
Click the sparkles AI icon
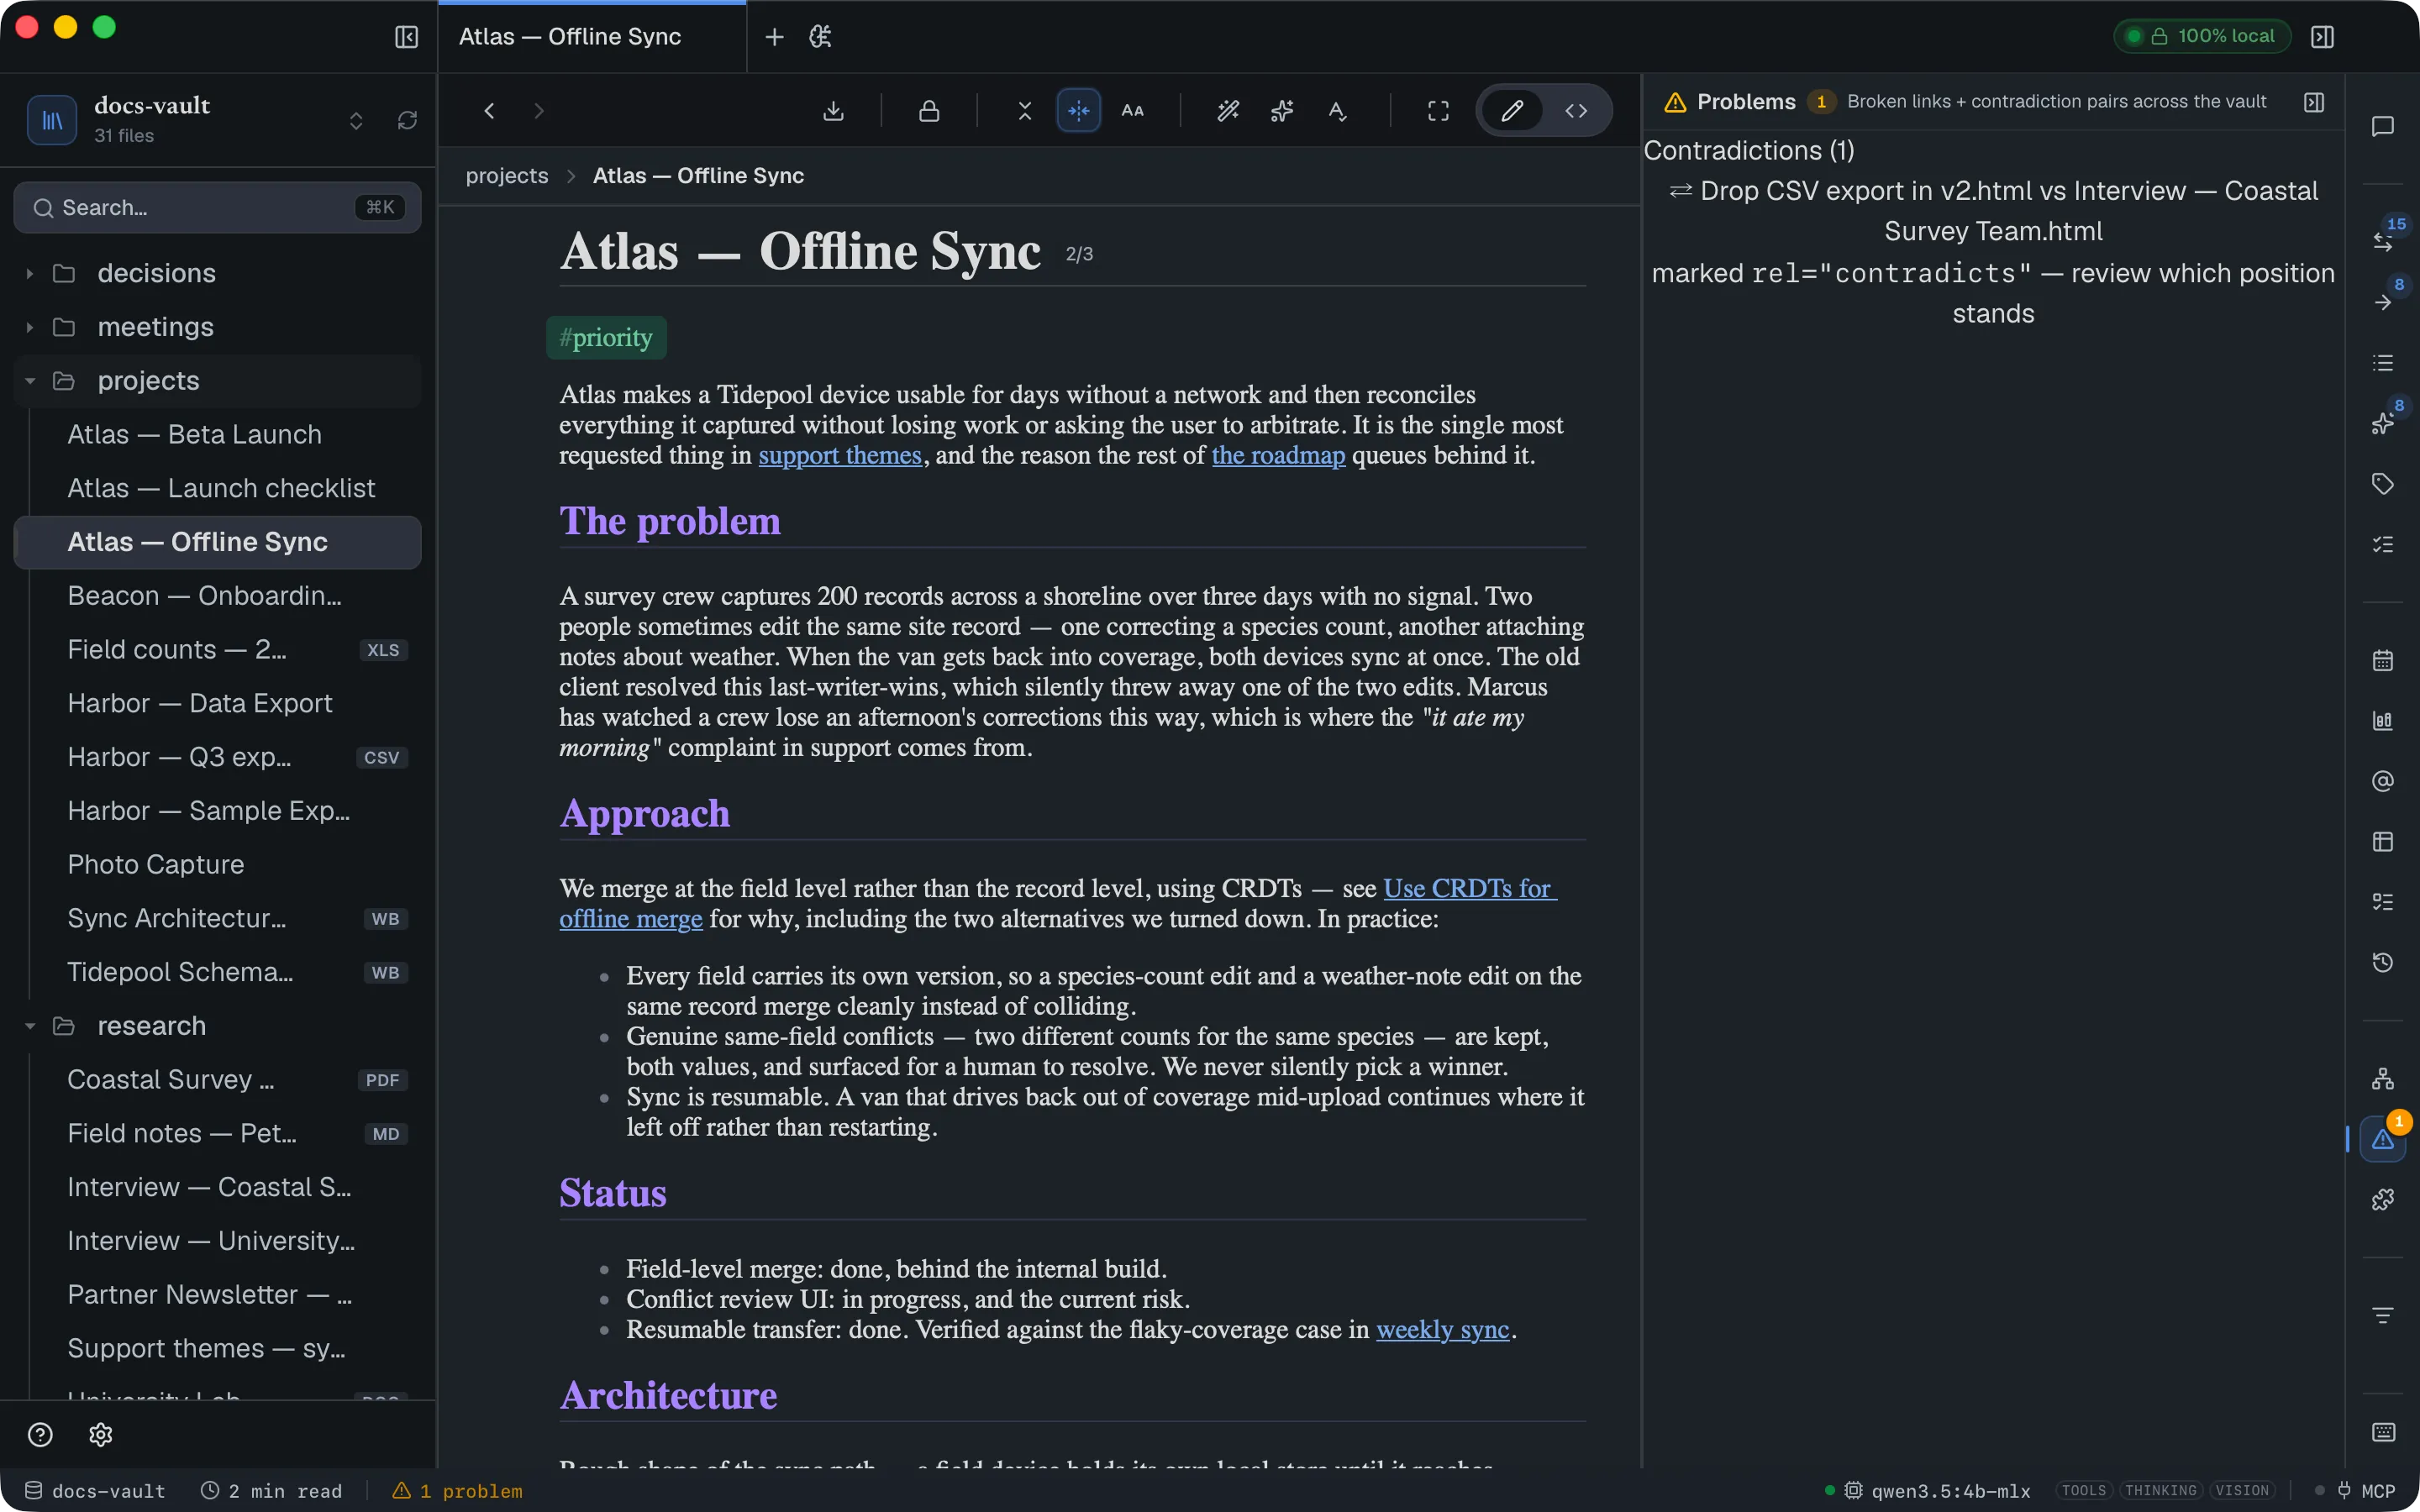point(1282,111)
